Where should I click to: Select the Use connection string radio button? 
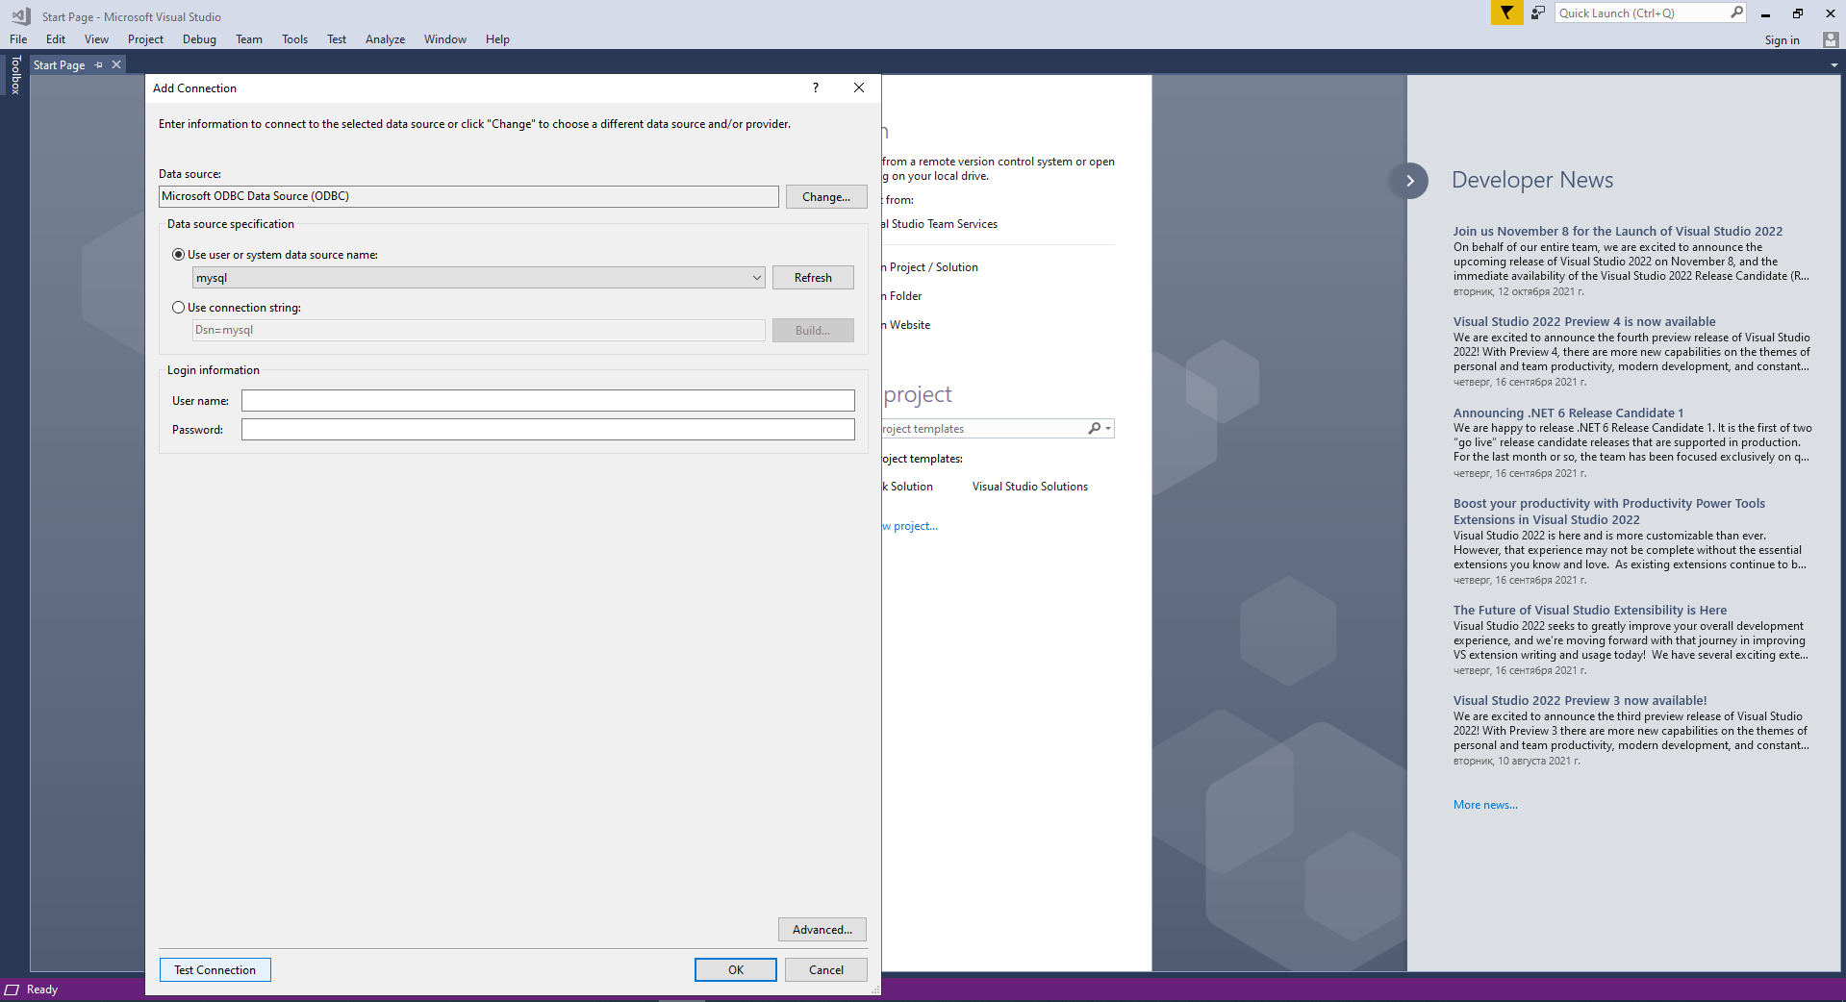tap(178, 307)
